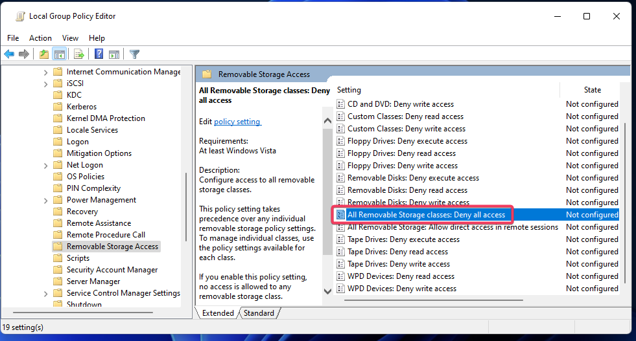636x341 pixels.
Task: Select All Removable Storage classes: Deny all access
Action: pyautogui.click(x=426, y=215)
